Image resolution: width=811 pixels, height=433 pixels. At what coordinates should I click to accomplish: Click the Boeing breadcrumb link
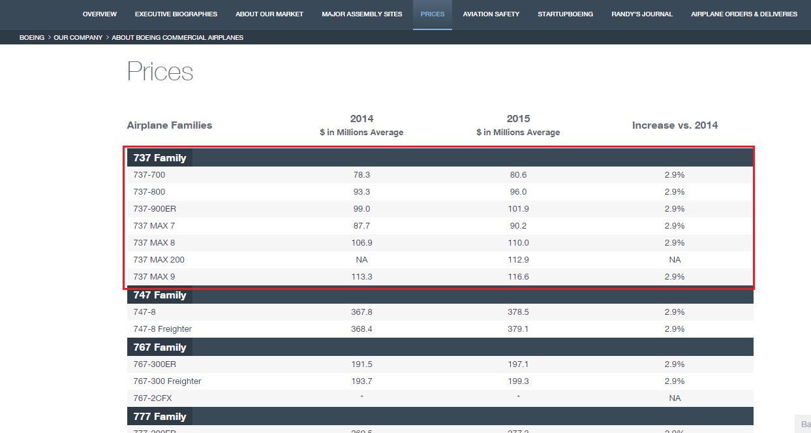pos(32,38)
